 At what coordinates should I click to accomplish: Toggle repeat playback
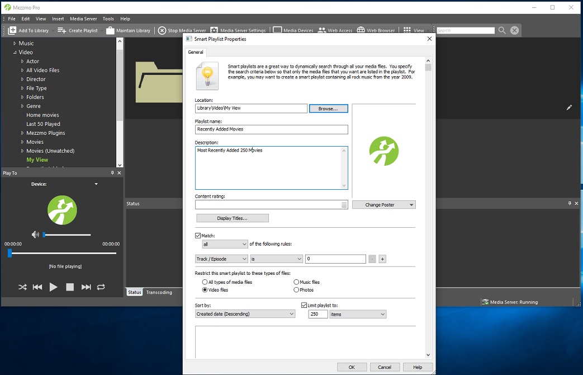click(x=101, y=287)
